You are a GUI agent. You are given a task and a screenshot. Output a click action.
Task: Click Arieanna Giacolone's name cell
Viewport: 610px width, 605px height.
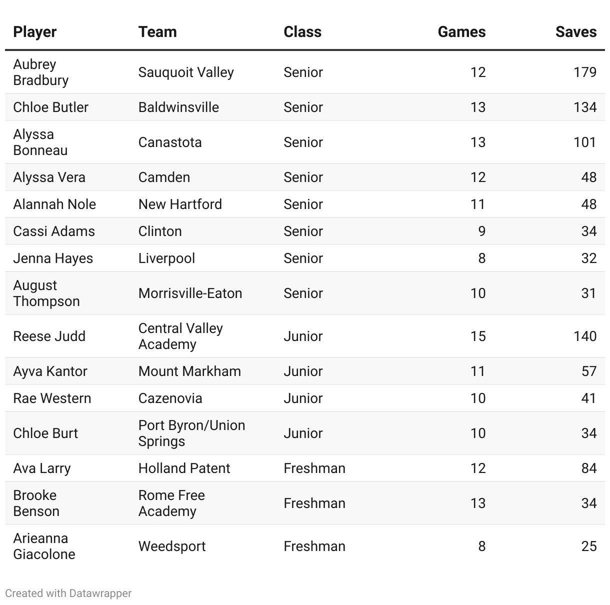(44, 546)
